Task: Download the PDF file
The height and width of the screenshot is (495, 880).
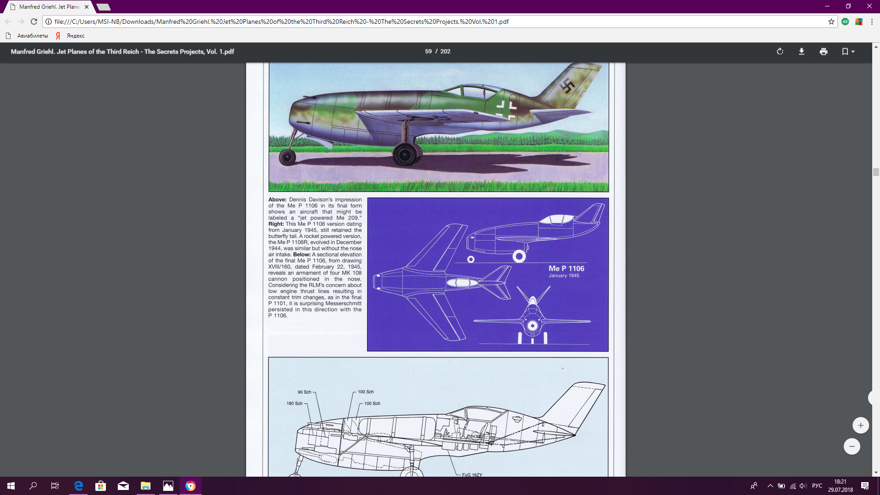Action: coord(802,51)
